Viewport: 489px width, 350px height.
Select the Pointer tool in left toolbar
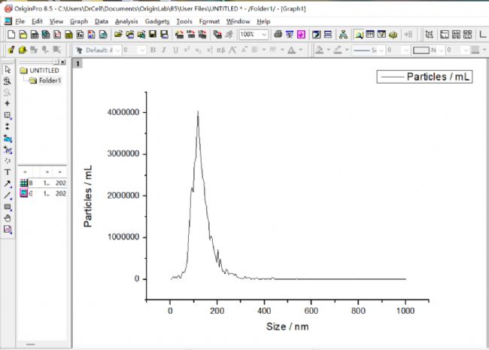[x=7, y=69]
